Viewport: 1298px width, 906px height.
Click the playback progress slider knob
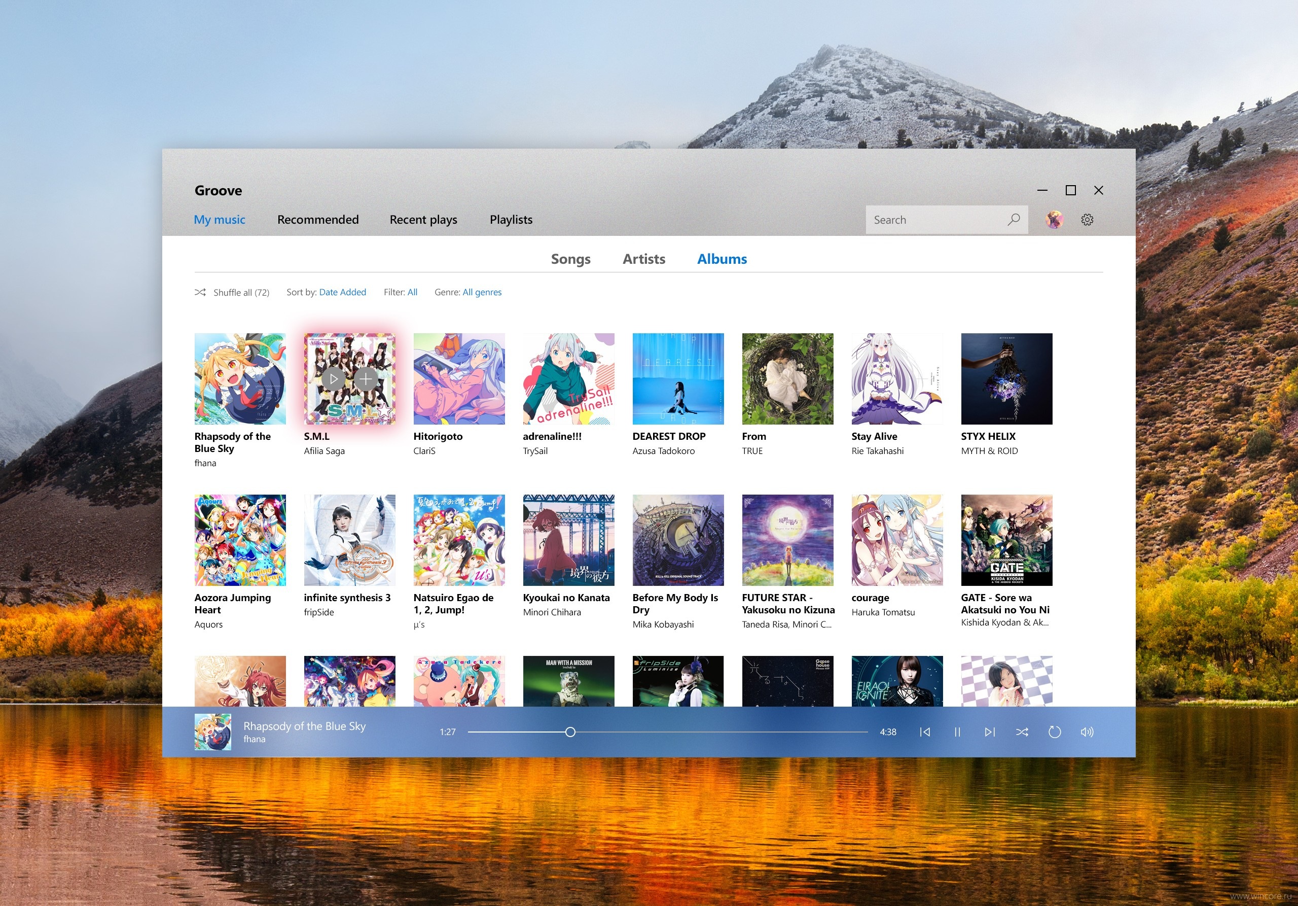point(570,732)
